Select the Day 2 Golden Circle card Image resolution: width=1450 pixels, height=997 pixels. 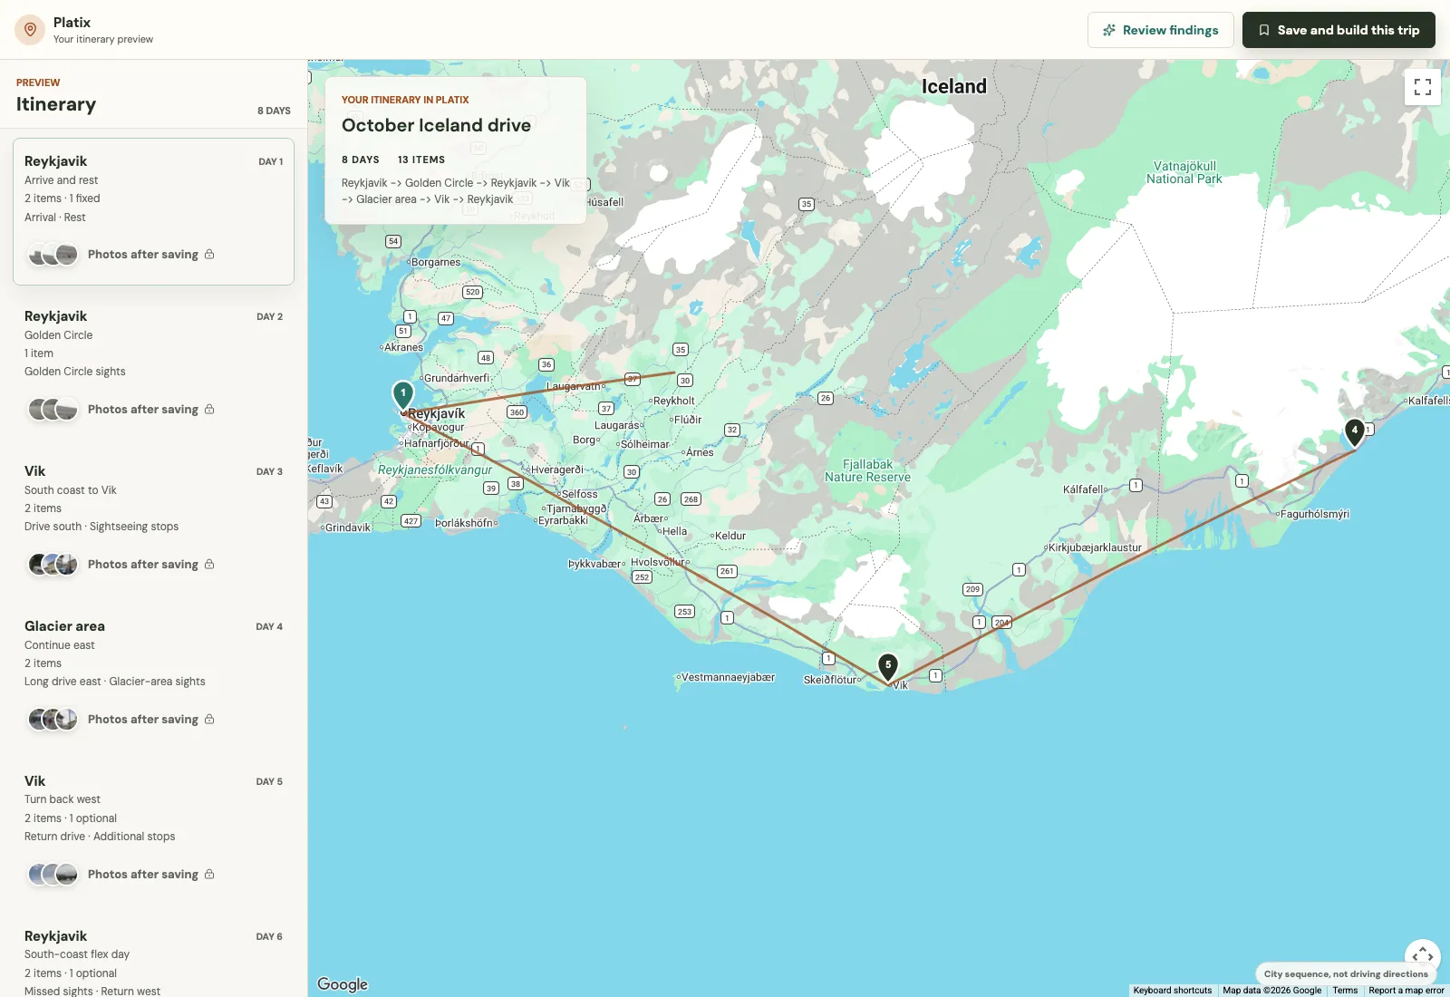click(x=153, y=366)
